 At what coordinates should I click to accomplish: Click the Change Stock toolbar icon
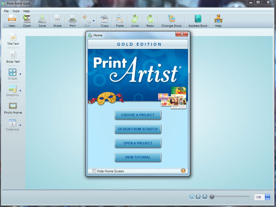point(171,21)
